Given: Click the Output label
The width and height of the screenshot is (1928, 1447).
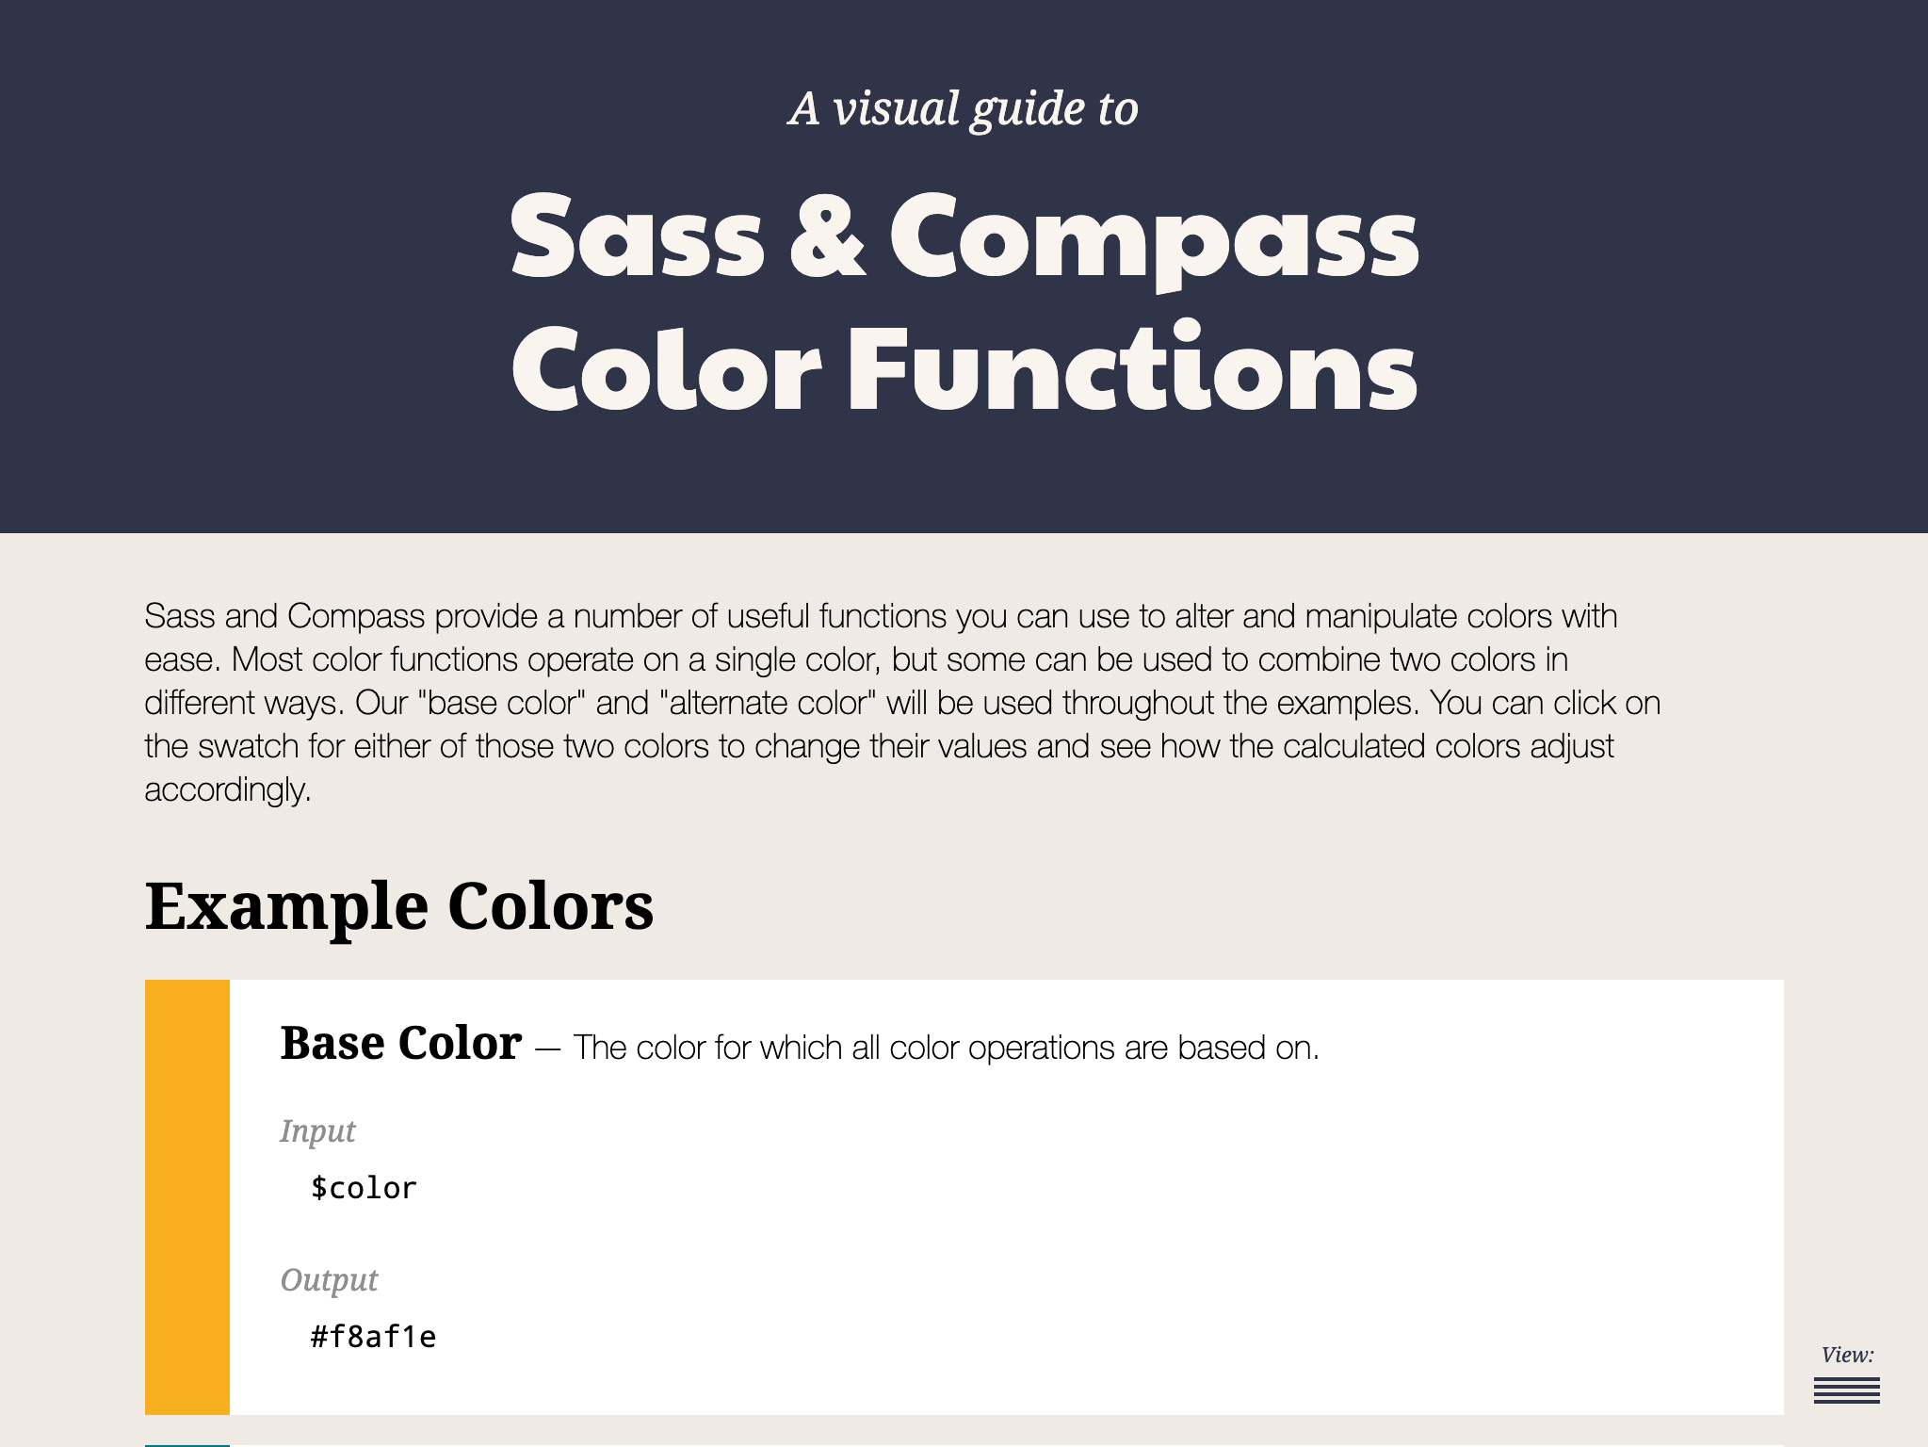Looking at the screenshot, I should coord(329,1279).
